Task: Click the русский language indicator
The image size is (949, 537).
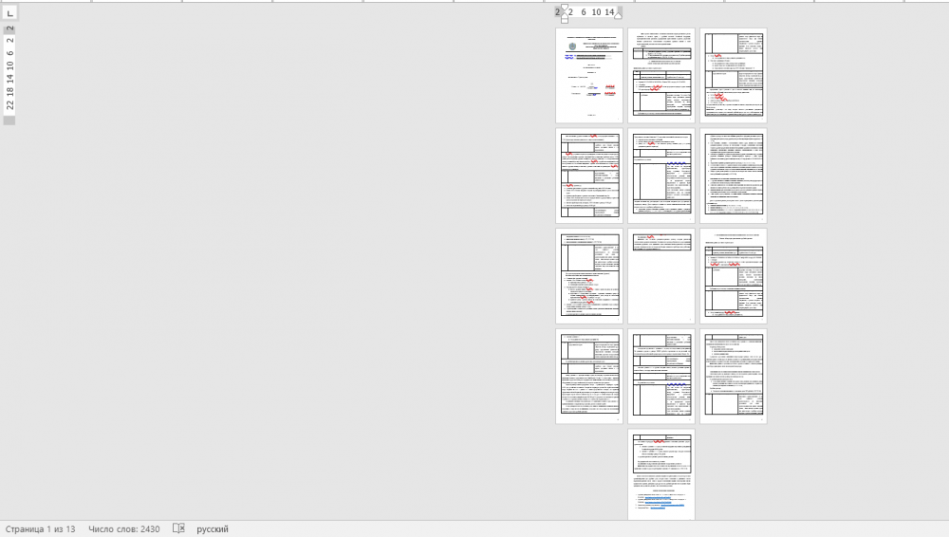Action: point(213,528)
